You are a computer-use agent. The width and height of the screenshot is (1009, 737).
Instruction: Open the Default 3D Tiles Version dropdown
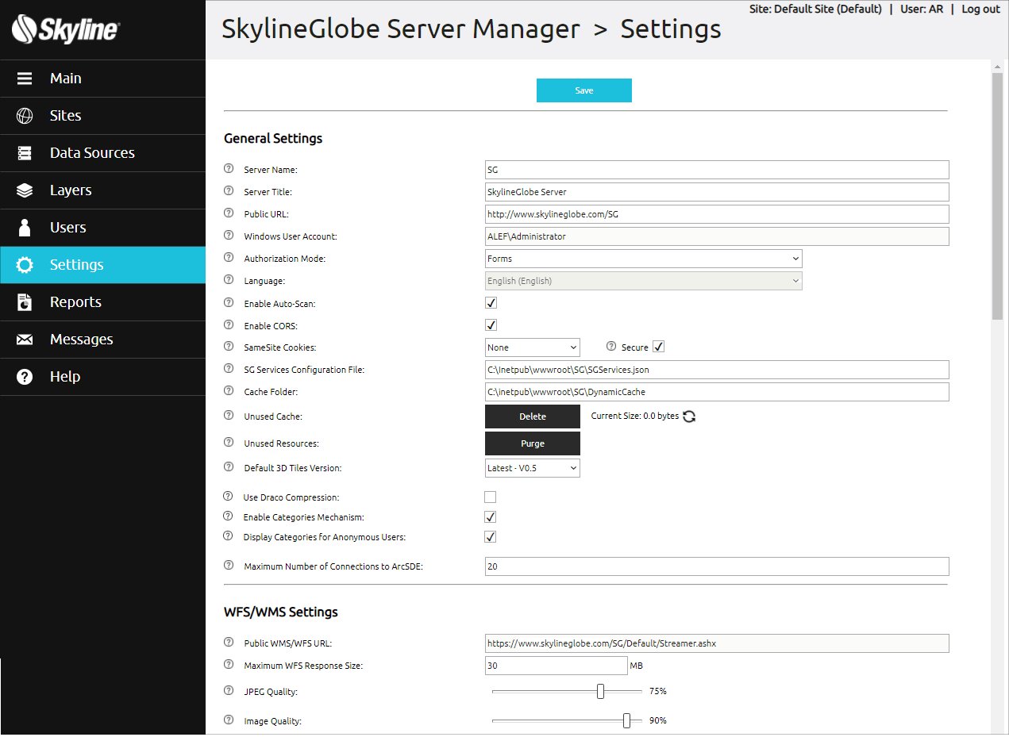pyautogui.click(x=533, y=468)
